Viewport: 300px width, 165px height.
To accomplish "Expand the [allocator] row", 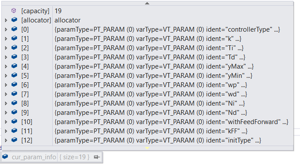I will click(6, 20).
